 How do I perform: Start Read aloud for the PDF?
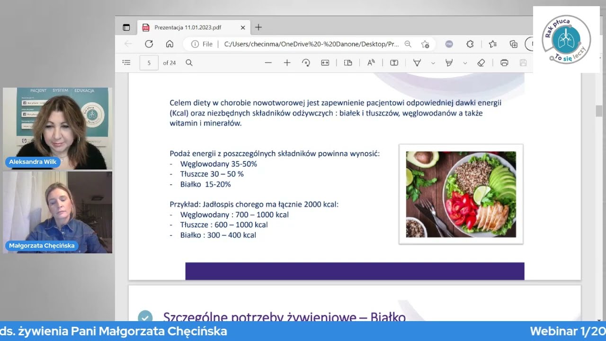click(x=371, y=63)
